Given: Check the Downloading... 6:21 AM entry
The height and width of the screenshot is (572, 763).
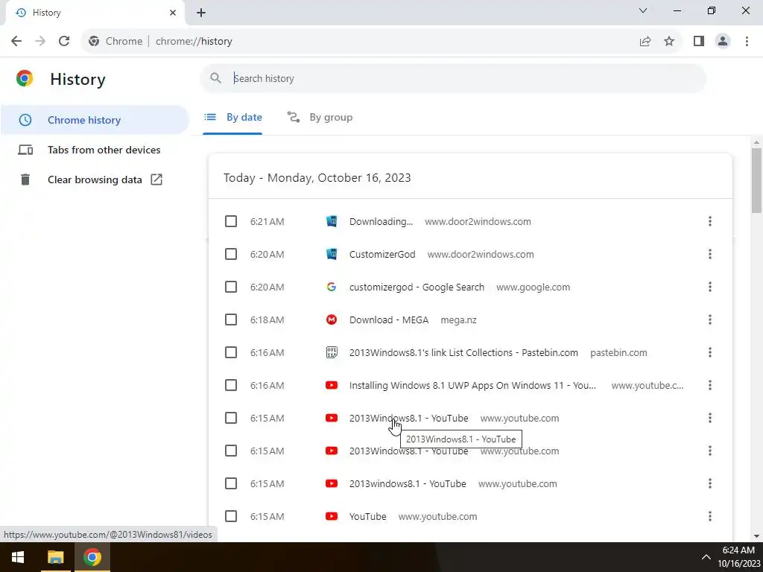Looking at the screenshot, I should click(231, 222).
